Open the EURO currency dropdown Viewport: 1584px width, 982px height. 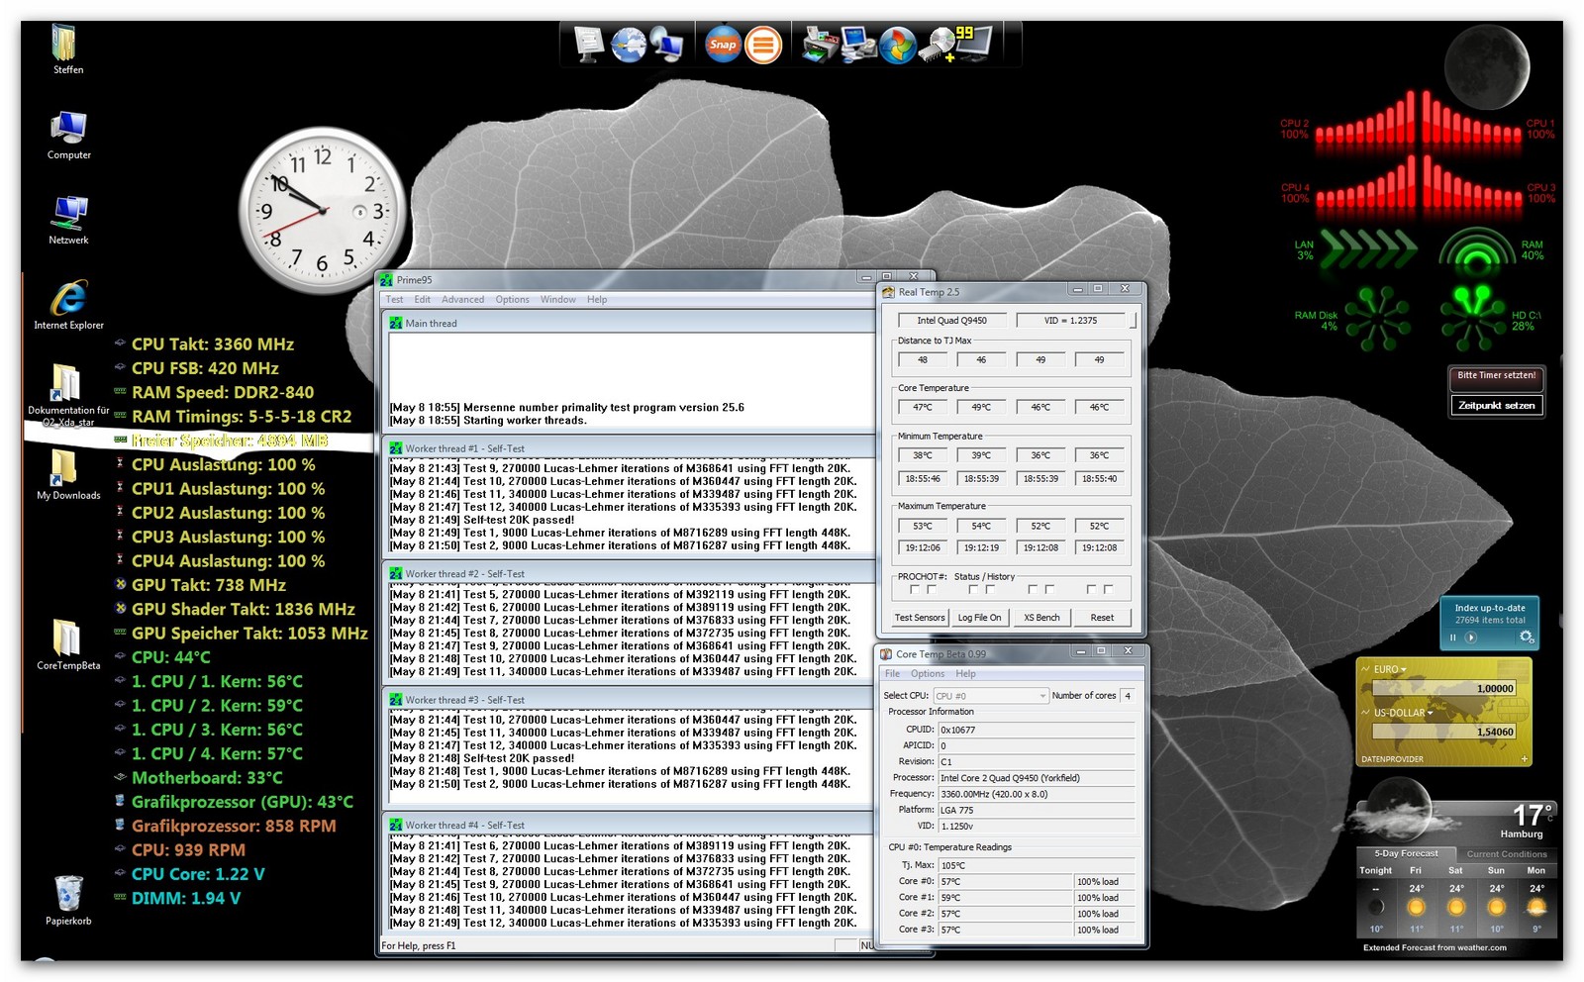[x=1389, y=669]
